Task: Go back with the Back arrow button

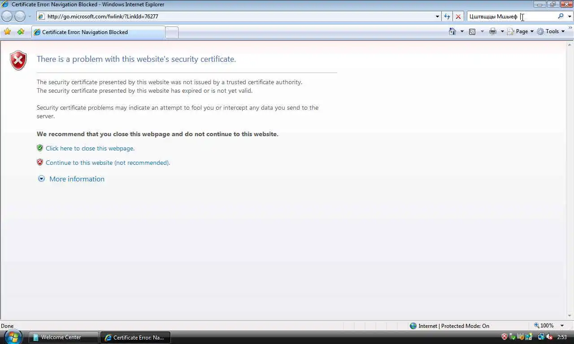Action: 7,17
